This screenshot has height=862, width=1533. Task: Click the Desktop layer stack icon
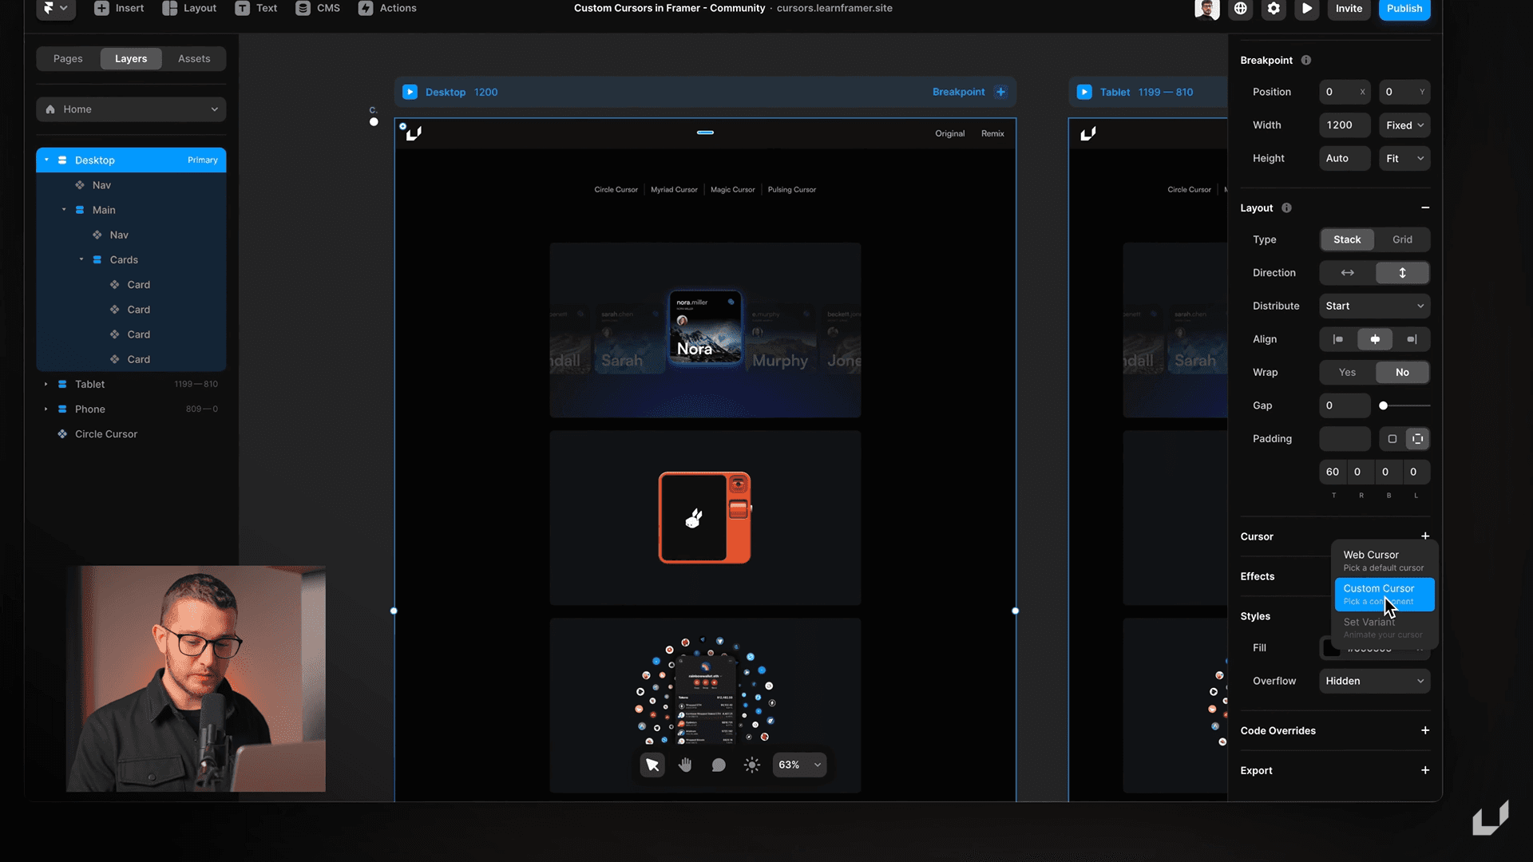[62, 160]
